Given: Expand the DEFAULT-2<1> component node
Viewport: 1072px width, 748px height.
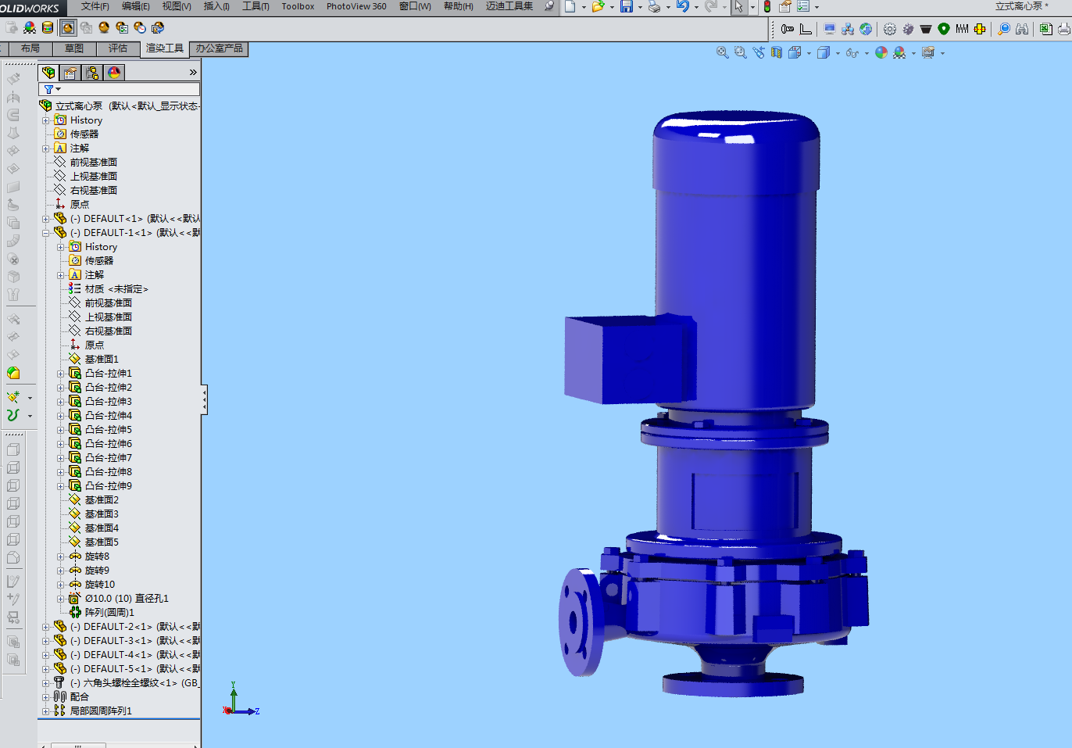Looking at the screenshot, I should [x=46, y=627].
